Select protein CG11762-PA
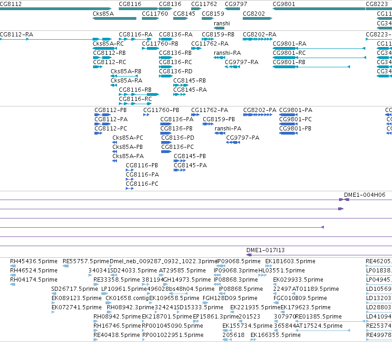Viewport: 392px width, 342px height. [210, 110]
